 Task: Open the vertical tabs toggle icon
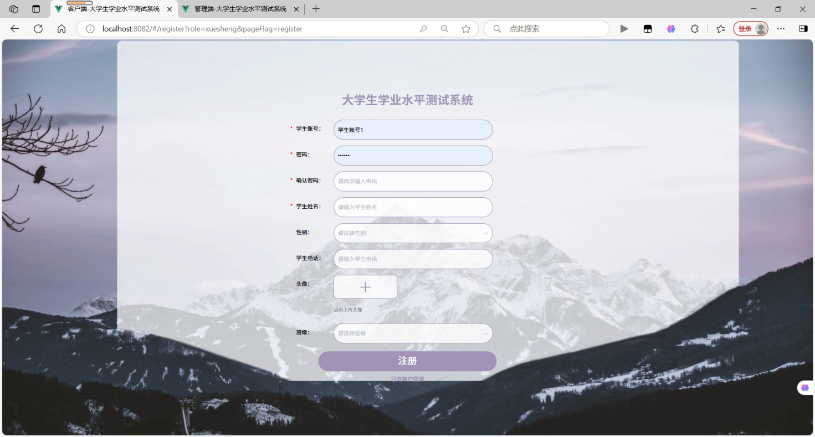(36, 9)
